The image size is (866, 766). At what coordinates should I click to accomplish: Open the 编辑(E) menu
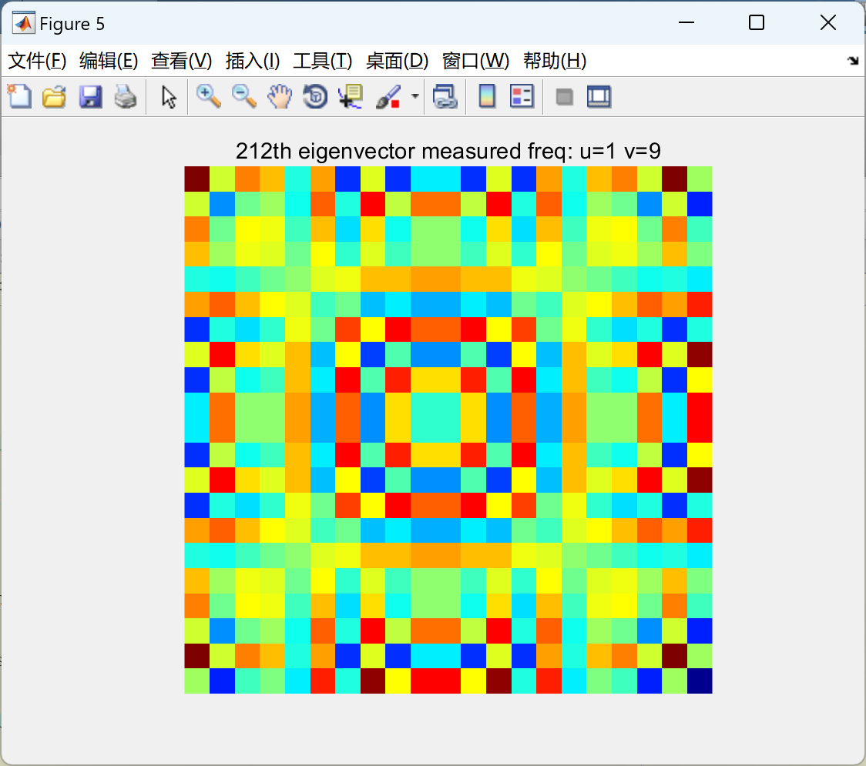pos(109,61)
